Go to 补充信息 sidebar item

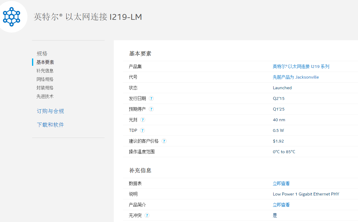coord(45,71)
